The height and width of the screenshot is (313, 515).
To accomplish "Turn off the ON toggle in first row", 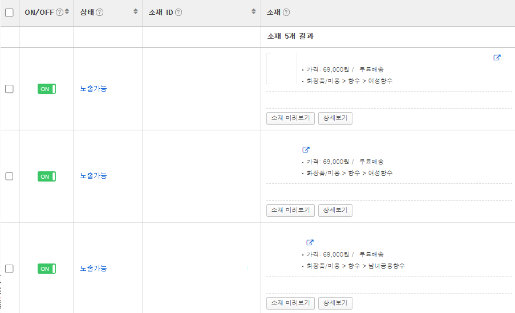I will [47, 89].
